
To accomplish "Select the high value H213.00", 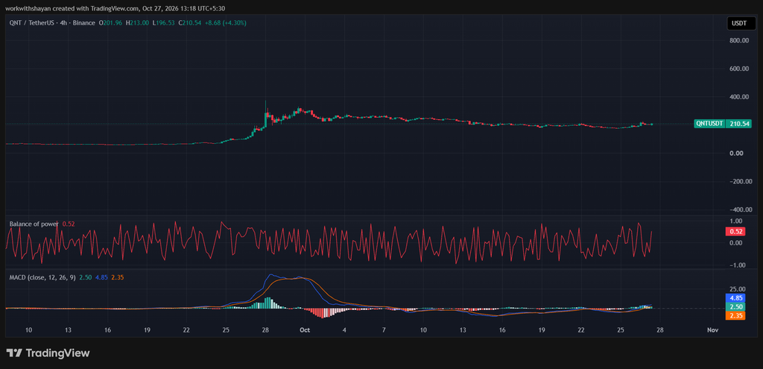I will (x=136, y=22).
